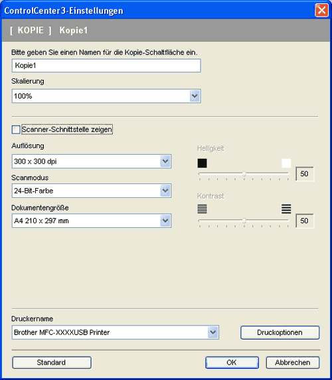Click the Druckoptionen button
This screenshot has width=332, height=380.
(280, 332)
